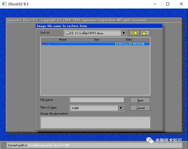This screenshot has width=188, height=149.
Task: Click the Image file description box
Action: click(x=95, y=123)
